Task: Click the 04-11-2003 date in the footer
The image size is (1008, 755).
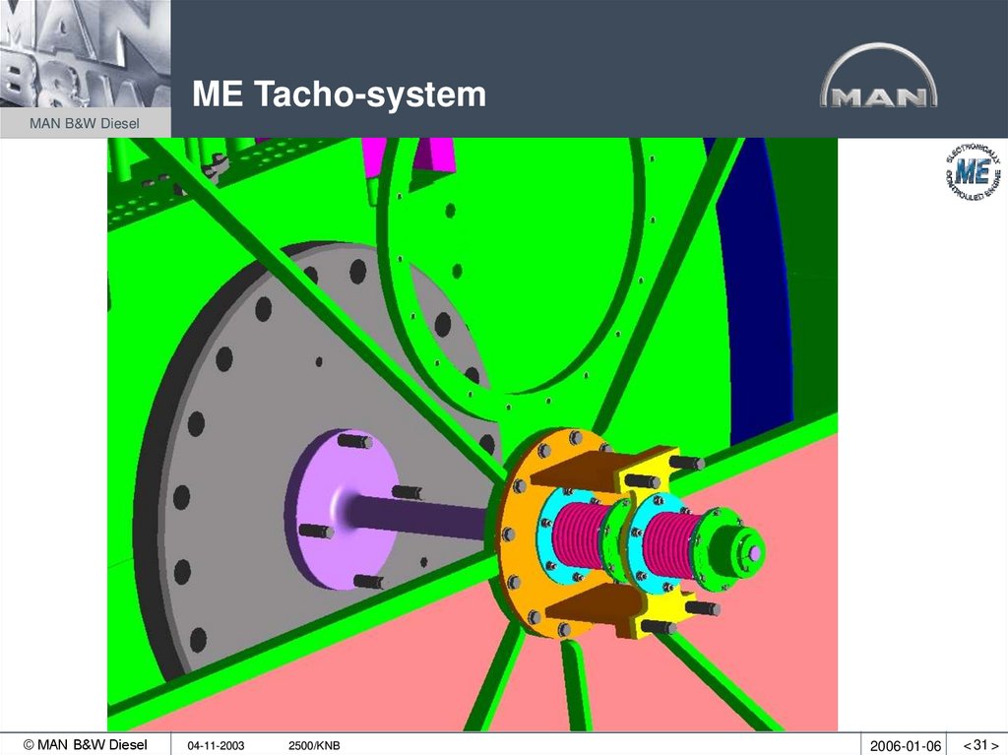Action: point(215,745)
